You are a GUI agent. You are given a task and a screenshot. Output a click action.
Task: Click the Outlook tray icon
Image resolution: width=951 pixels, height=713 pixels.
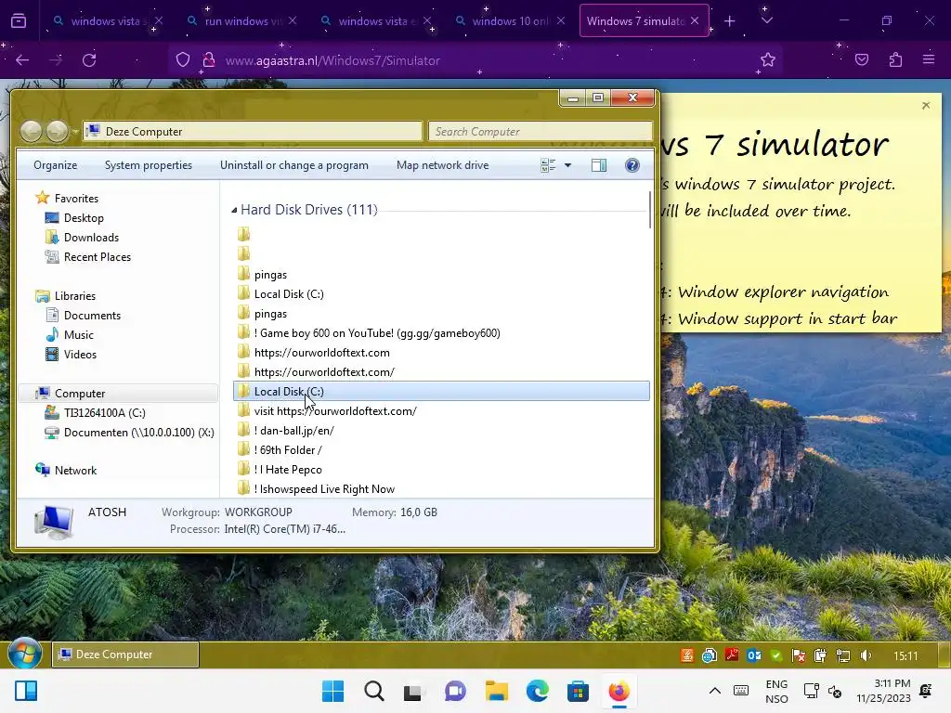coord(754,655)
